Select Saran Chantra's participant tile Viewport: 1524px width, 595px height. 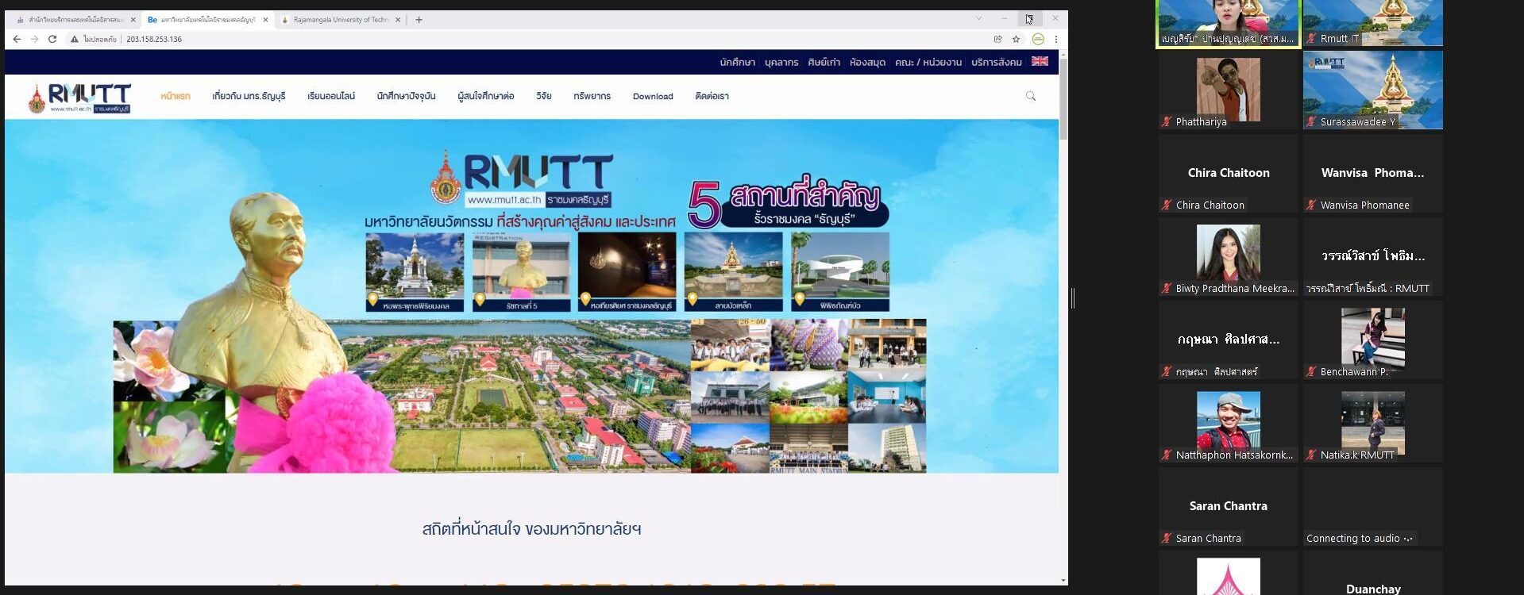tap(1229, 506)
